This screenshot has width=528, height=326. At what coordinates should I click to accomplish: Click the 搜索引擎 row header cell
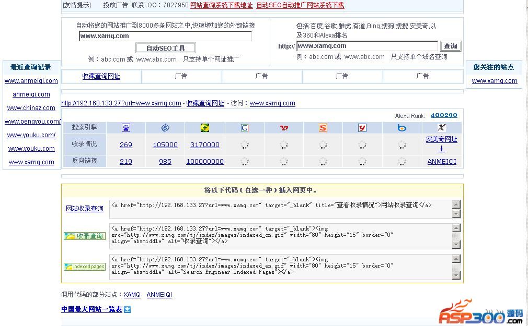click(x=85, y=128)
